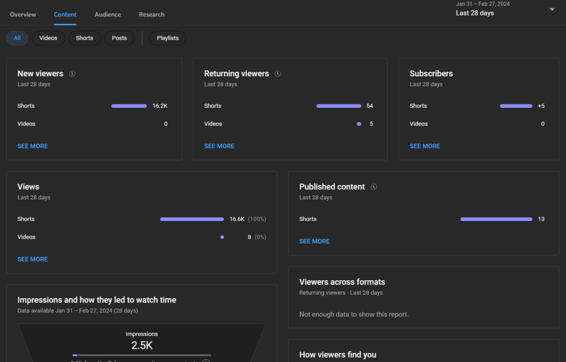This screenshot has width=566, height=362.
Task: Click the clock icon beside Returning viewers
Action: tap(278, 74)
